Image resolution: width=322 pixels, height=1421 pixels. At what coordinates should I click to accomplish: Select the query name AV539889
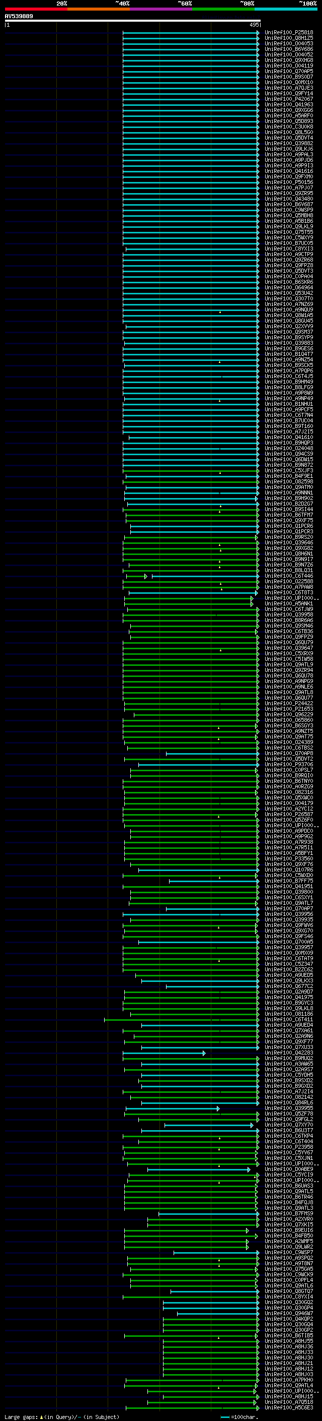tap(19, 16)
